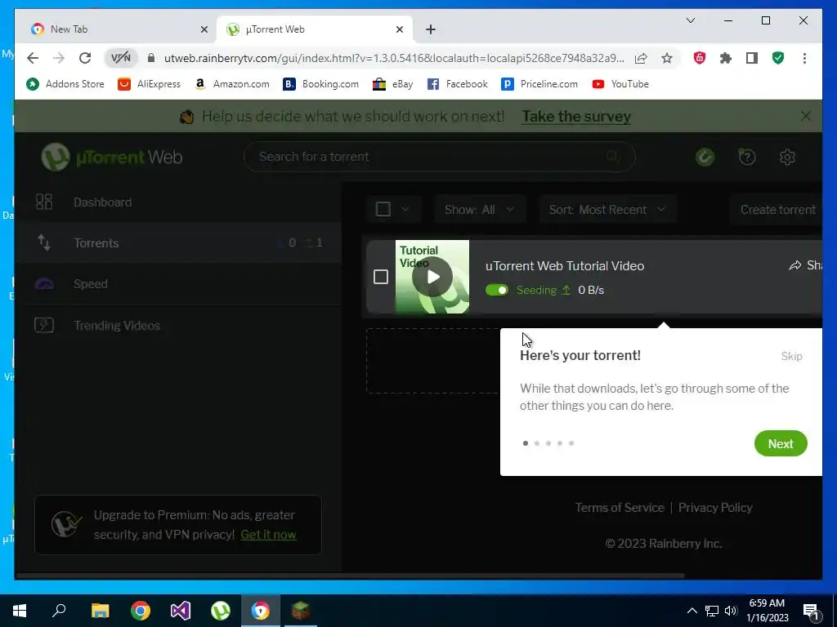Select Torrents in the sidebar
Image resolution: width=837 pixels, height=627 pixels.
pyautogui.click(x=178, y=243)
